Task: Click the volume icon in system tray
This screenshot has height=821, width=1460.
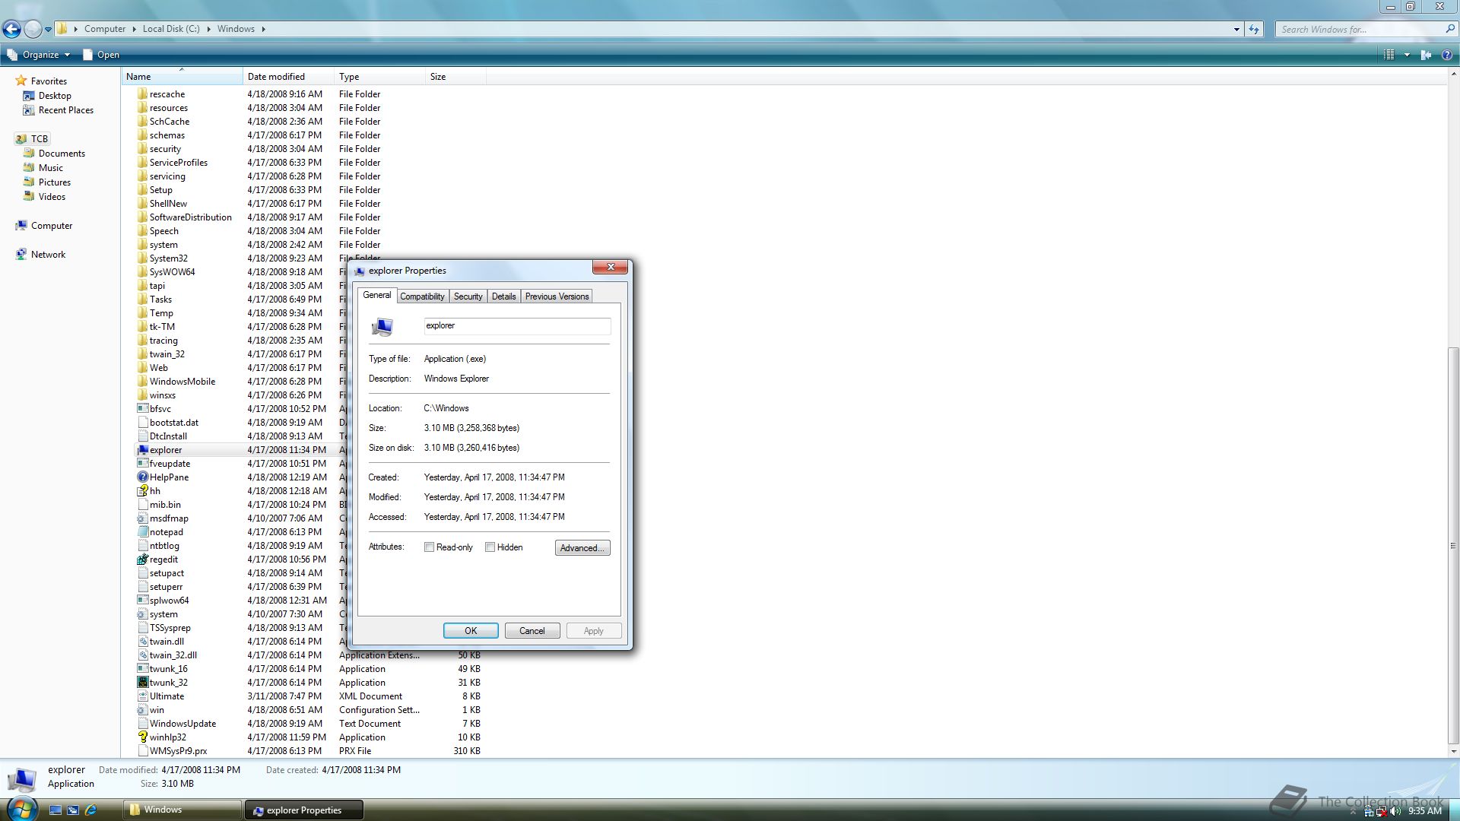Action: pyautogui.click(x=1396, y=811)
